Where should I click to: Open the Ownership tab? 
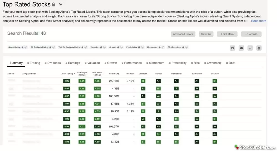(x=213, y=63)
